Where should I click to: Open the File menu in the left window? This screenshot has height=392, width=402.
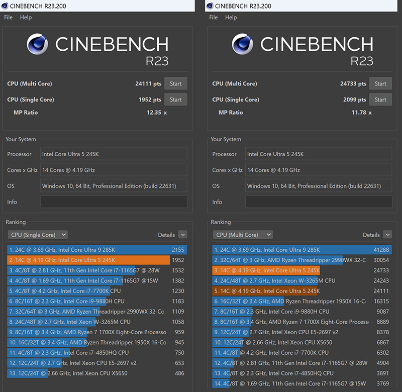(x=8, y=17)
